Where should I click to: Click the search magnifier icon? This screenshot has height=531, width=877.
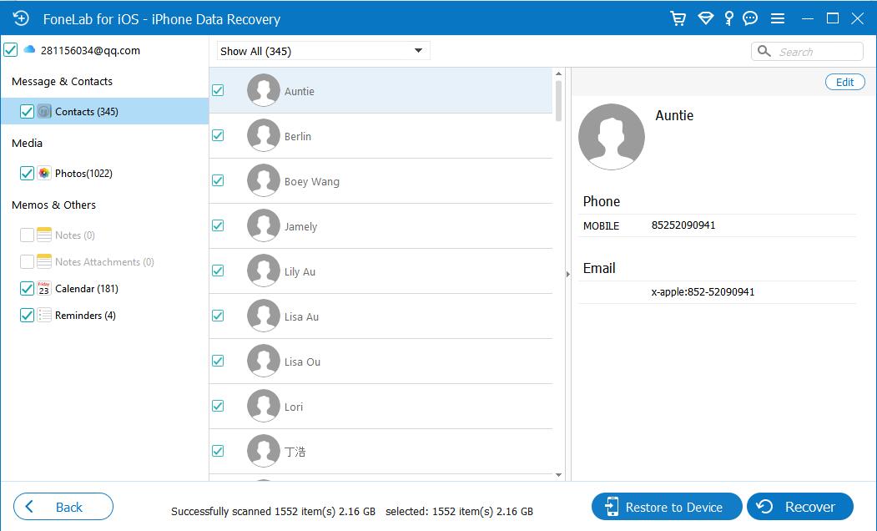[764, 52]
